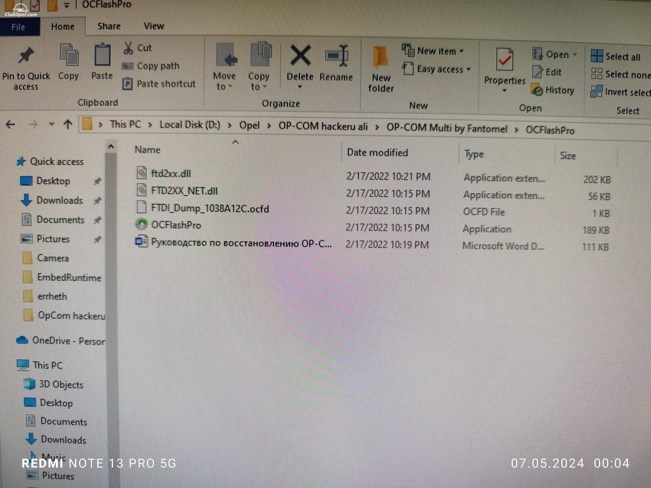651x488 pixels.
Task: Click OP-COM hackeru ali breadcrumb
Action: coord(323,127)
